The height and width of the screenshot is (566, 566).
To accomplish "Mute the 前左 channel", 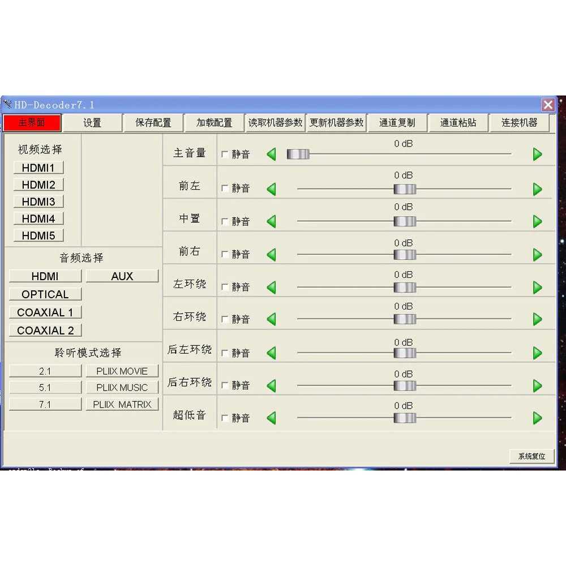I will click(225, 188).
